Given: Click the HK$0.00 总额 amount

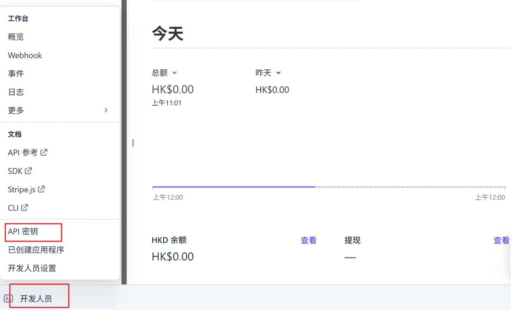Looking at the screenshot, I should (173, 89).
